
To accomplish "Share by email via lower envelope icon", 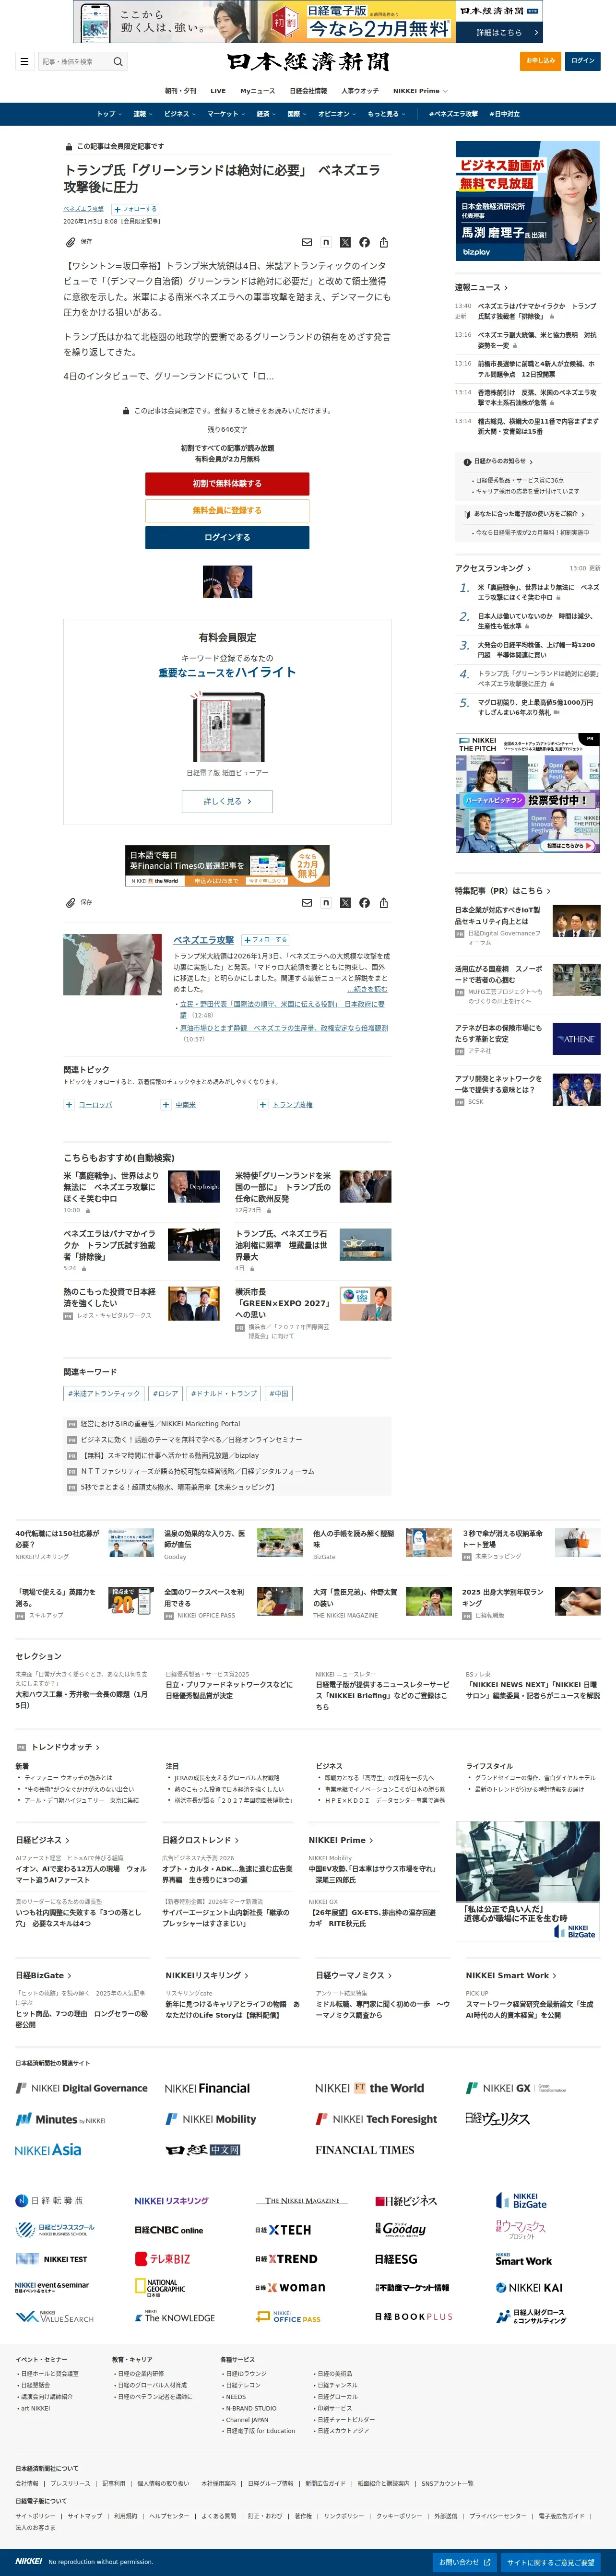I will click(307, 902).
